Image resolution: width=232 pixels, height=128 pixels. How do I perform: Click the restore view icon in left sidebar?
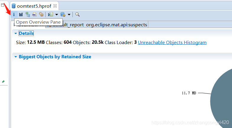coord(2,5)
